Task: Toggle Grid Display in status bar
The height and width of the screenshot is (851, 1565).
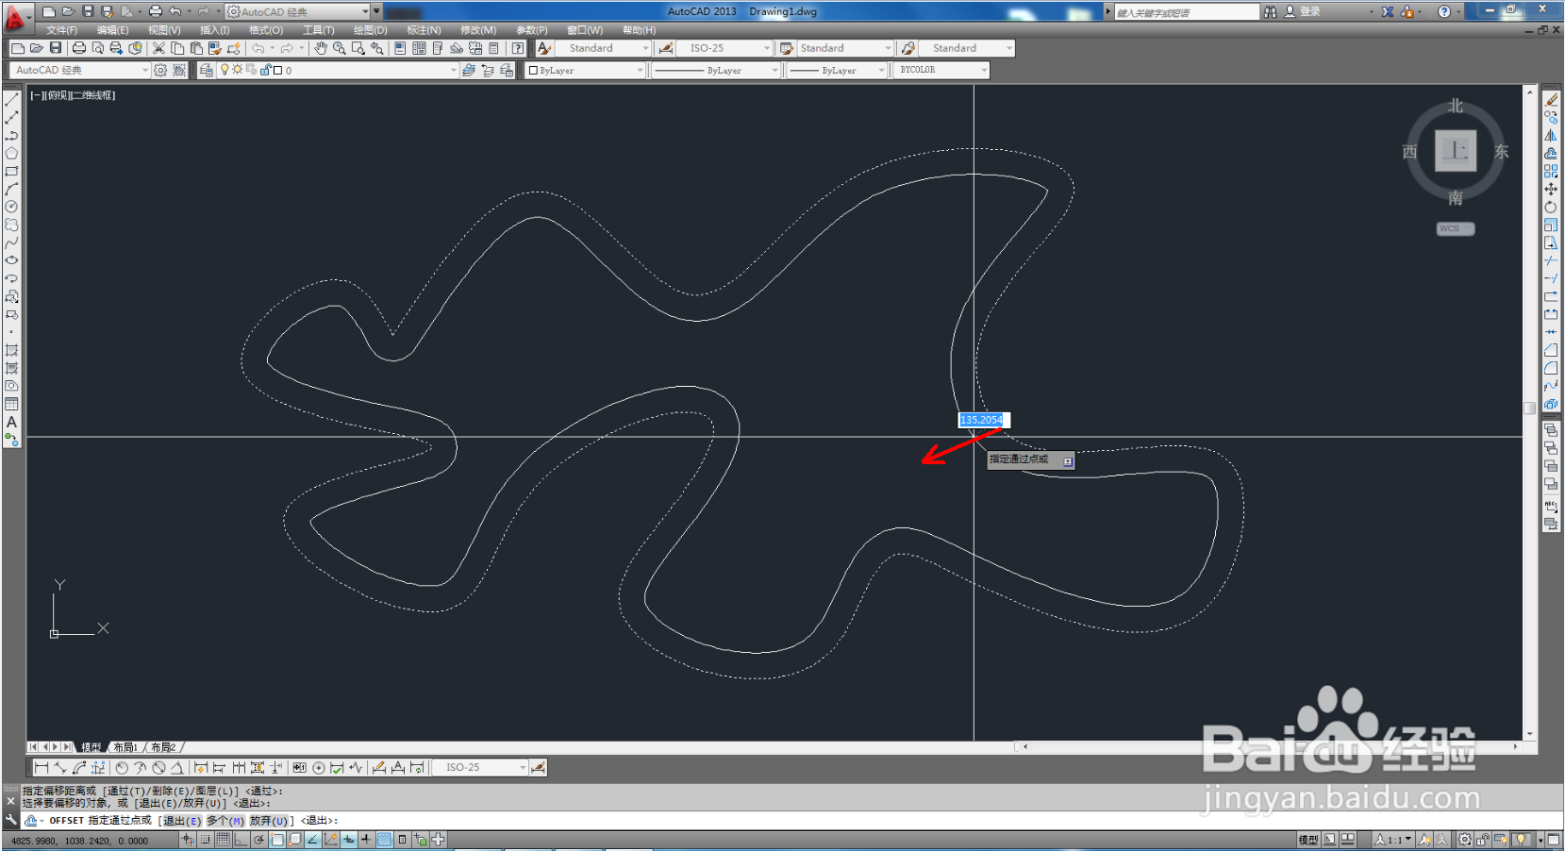Action: click(224, 840)
